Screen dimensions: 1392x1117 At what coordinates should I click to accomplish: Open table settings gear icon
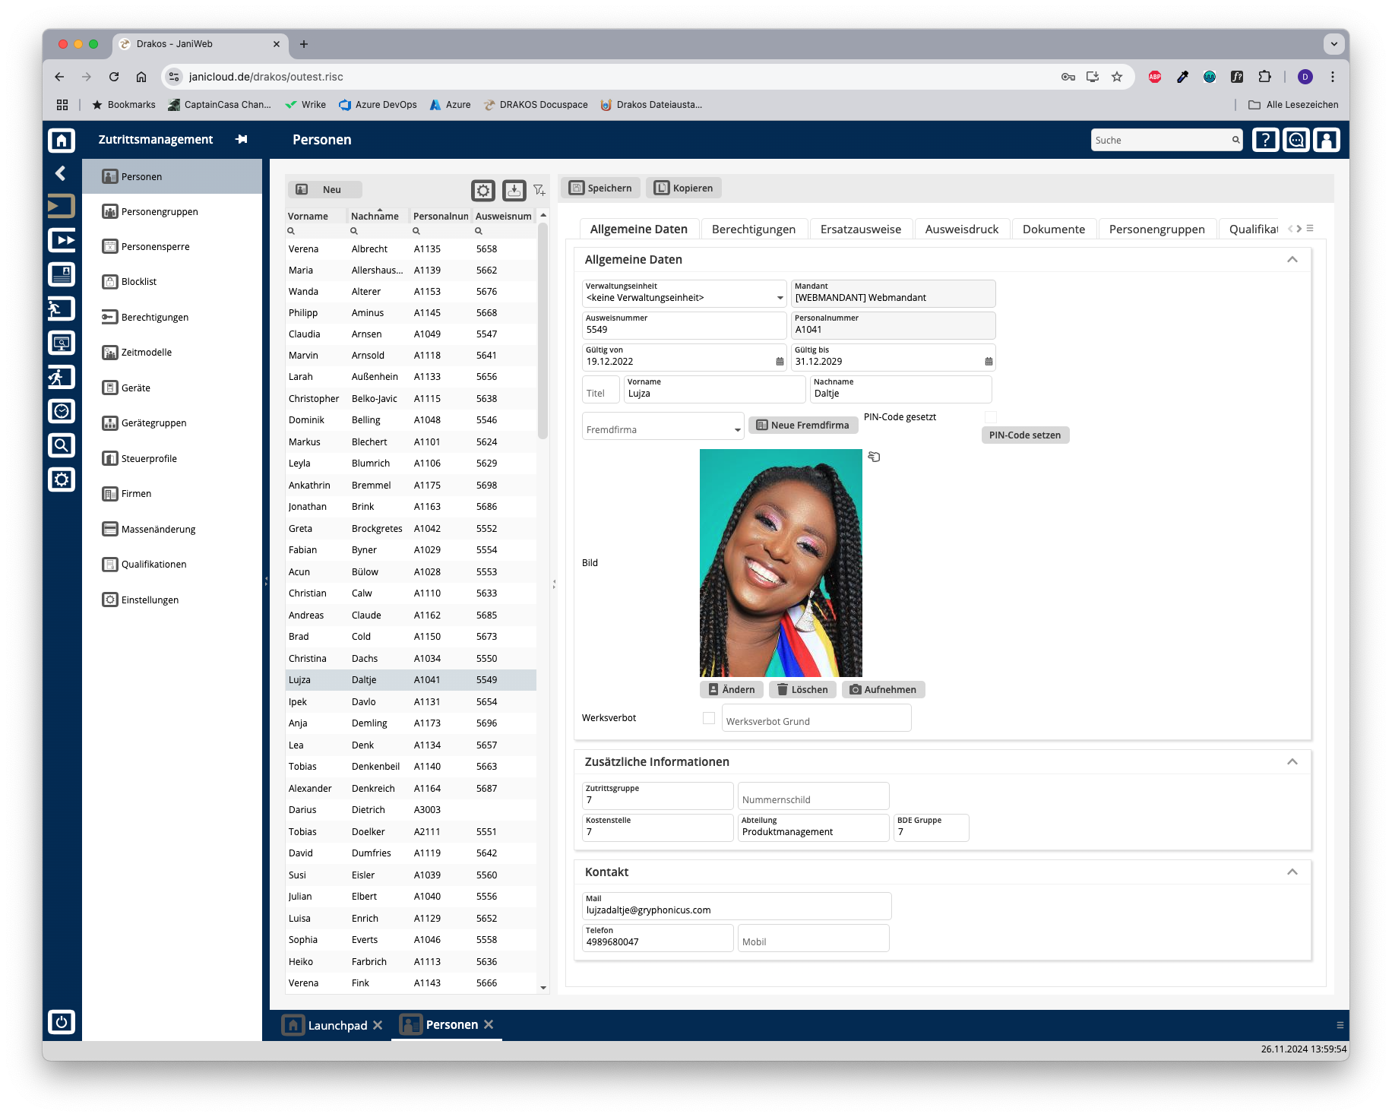click(x=483, y=190)
